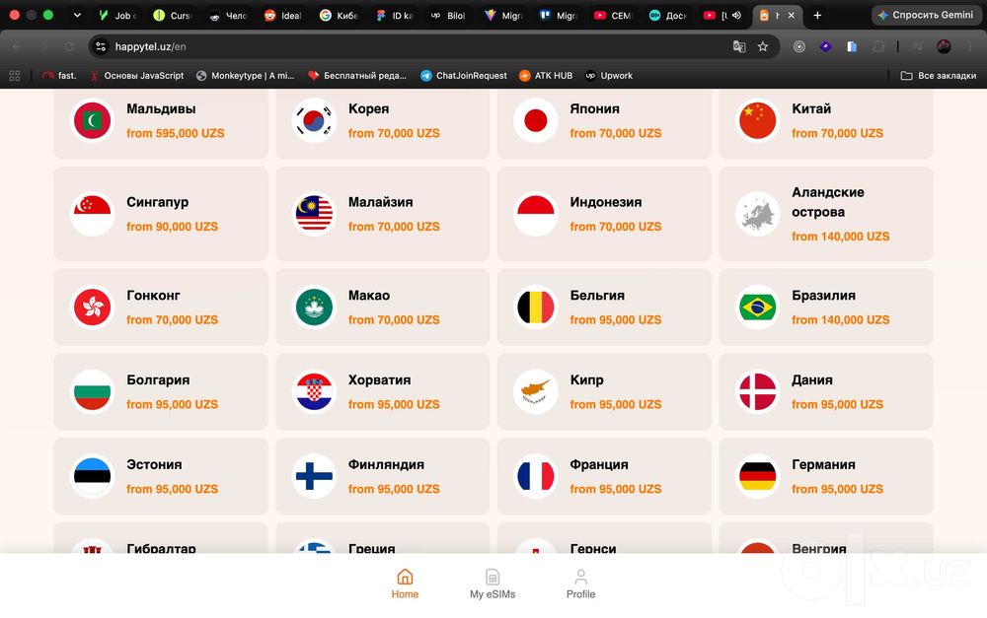Click the Finland flag icon
This screenshot has width=987, height=618.
click(314, 476)
